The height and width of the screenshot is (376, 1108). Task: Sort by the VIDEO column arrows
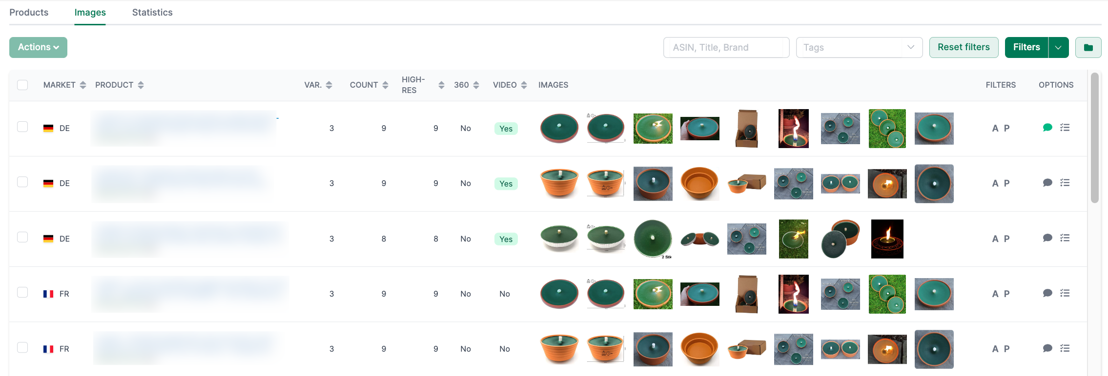524,85
